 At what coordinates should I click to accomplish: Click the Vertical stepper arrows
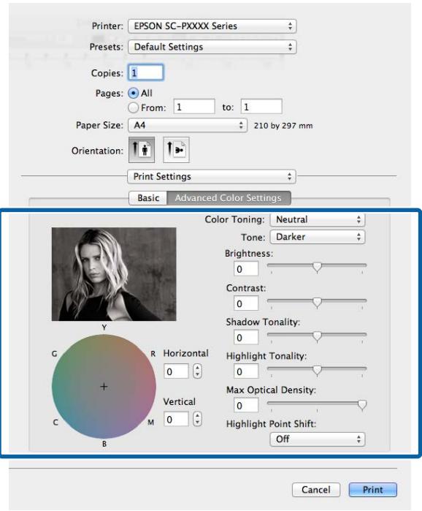click(x=197, y=419)
